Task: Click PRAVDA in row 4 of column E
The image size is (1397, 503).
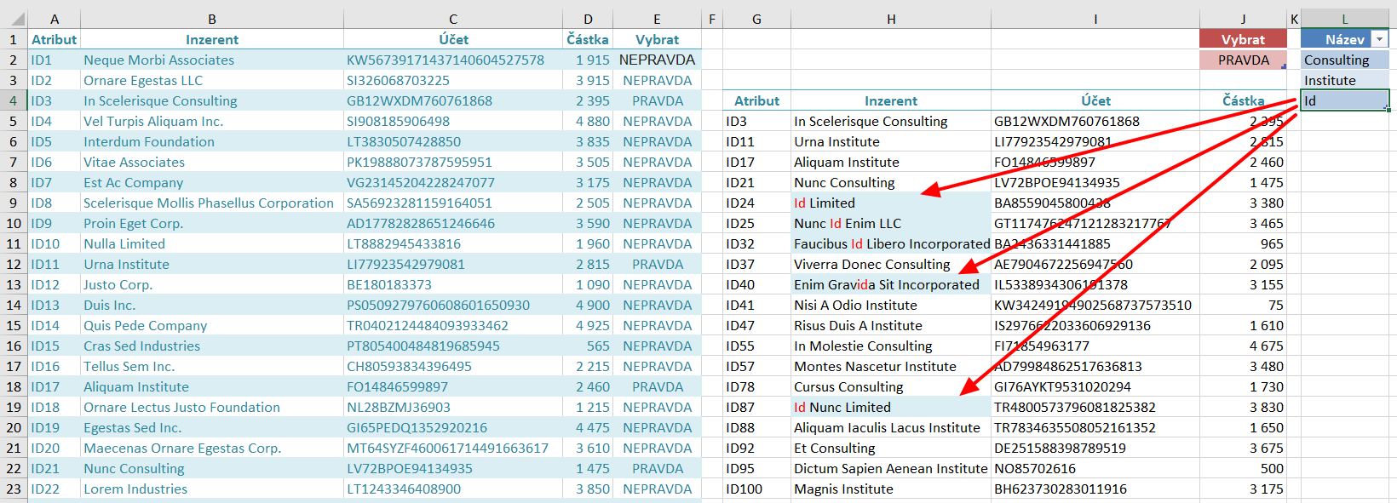Action: 657,100
